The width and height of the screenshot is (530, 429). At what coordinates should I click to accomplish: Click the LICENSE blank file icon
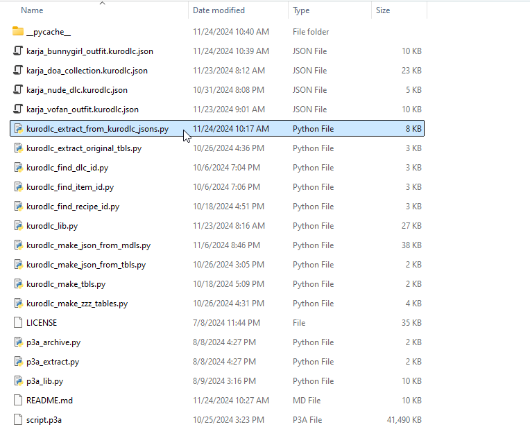(x=18, y=322)
